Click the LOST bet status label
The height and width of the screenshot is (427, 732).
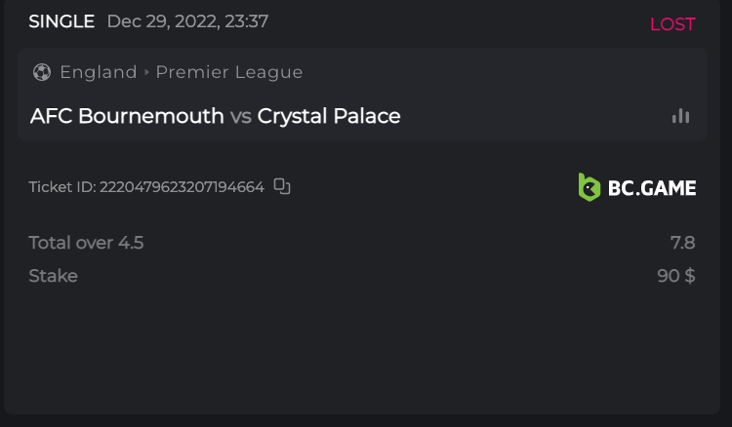[x=672, y=24]
